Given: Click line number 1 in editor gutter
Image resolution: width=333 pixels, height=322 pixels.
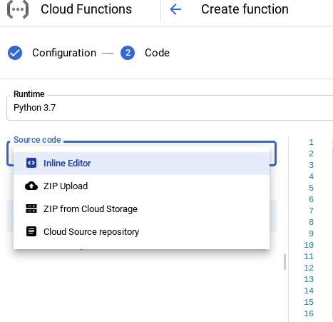Looking at the screenshot, I should pos(311,142).
